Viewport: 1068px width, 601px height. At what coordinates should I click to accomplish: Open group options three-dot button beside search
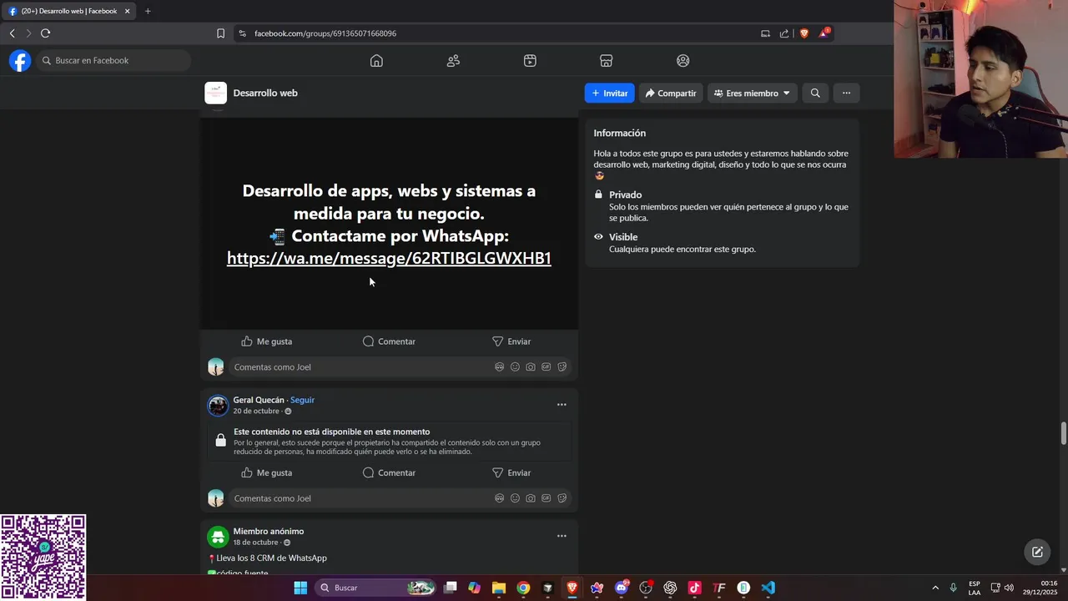point(846,93)
